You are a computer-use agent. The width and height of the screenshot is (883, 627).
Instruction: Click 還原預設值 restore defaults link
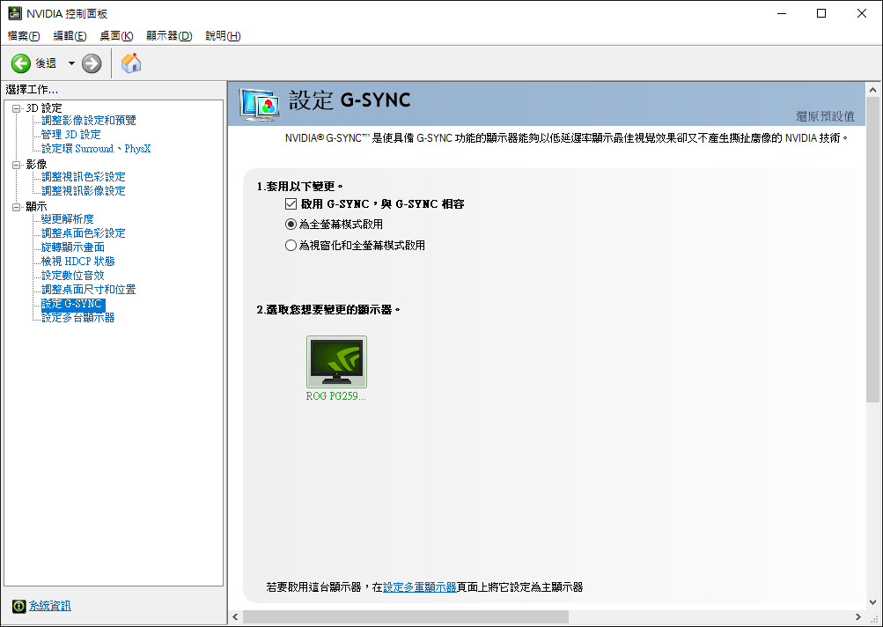(825, 116)
